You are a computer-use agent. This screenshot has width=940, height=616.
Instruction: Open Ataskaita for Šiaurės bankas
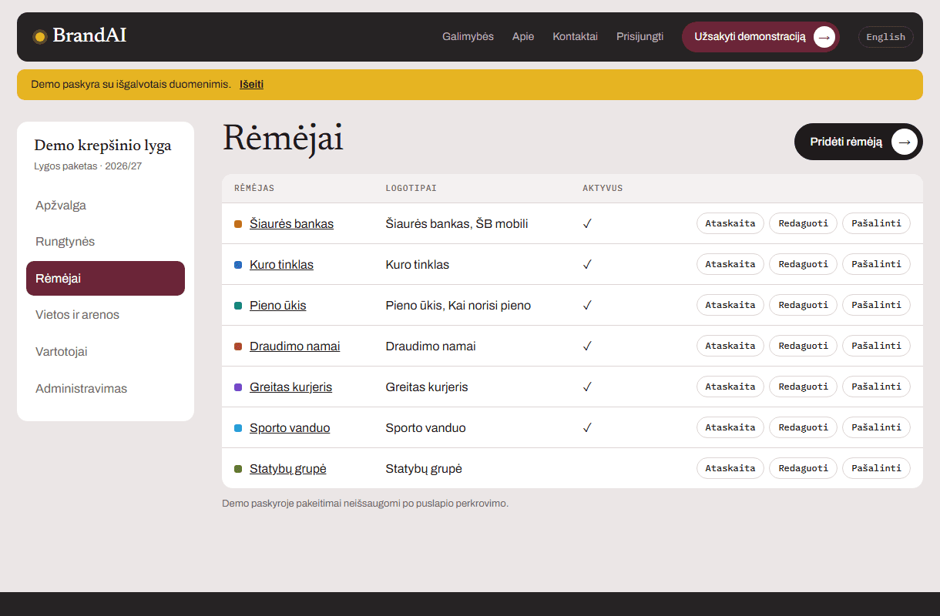coord(730,223)
